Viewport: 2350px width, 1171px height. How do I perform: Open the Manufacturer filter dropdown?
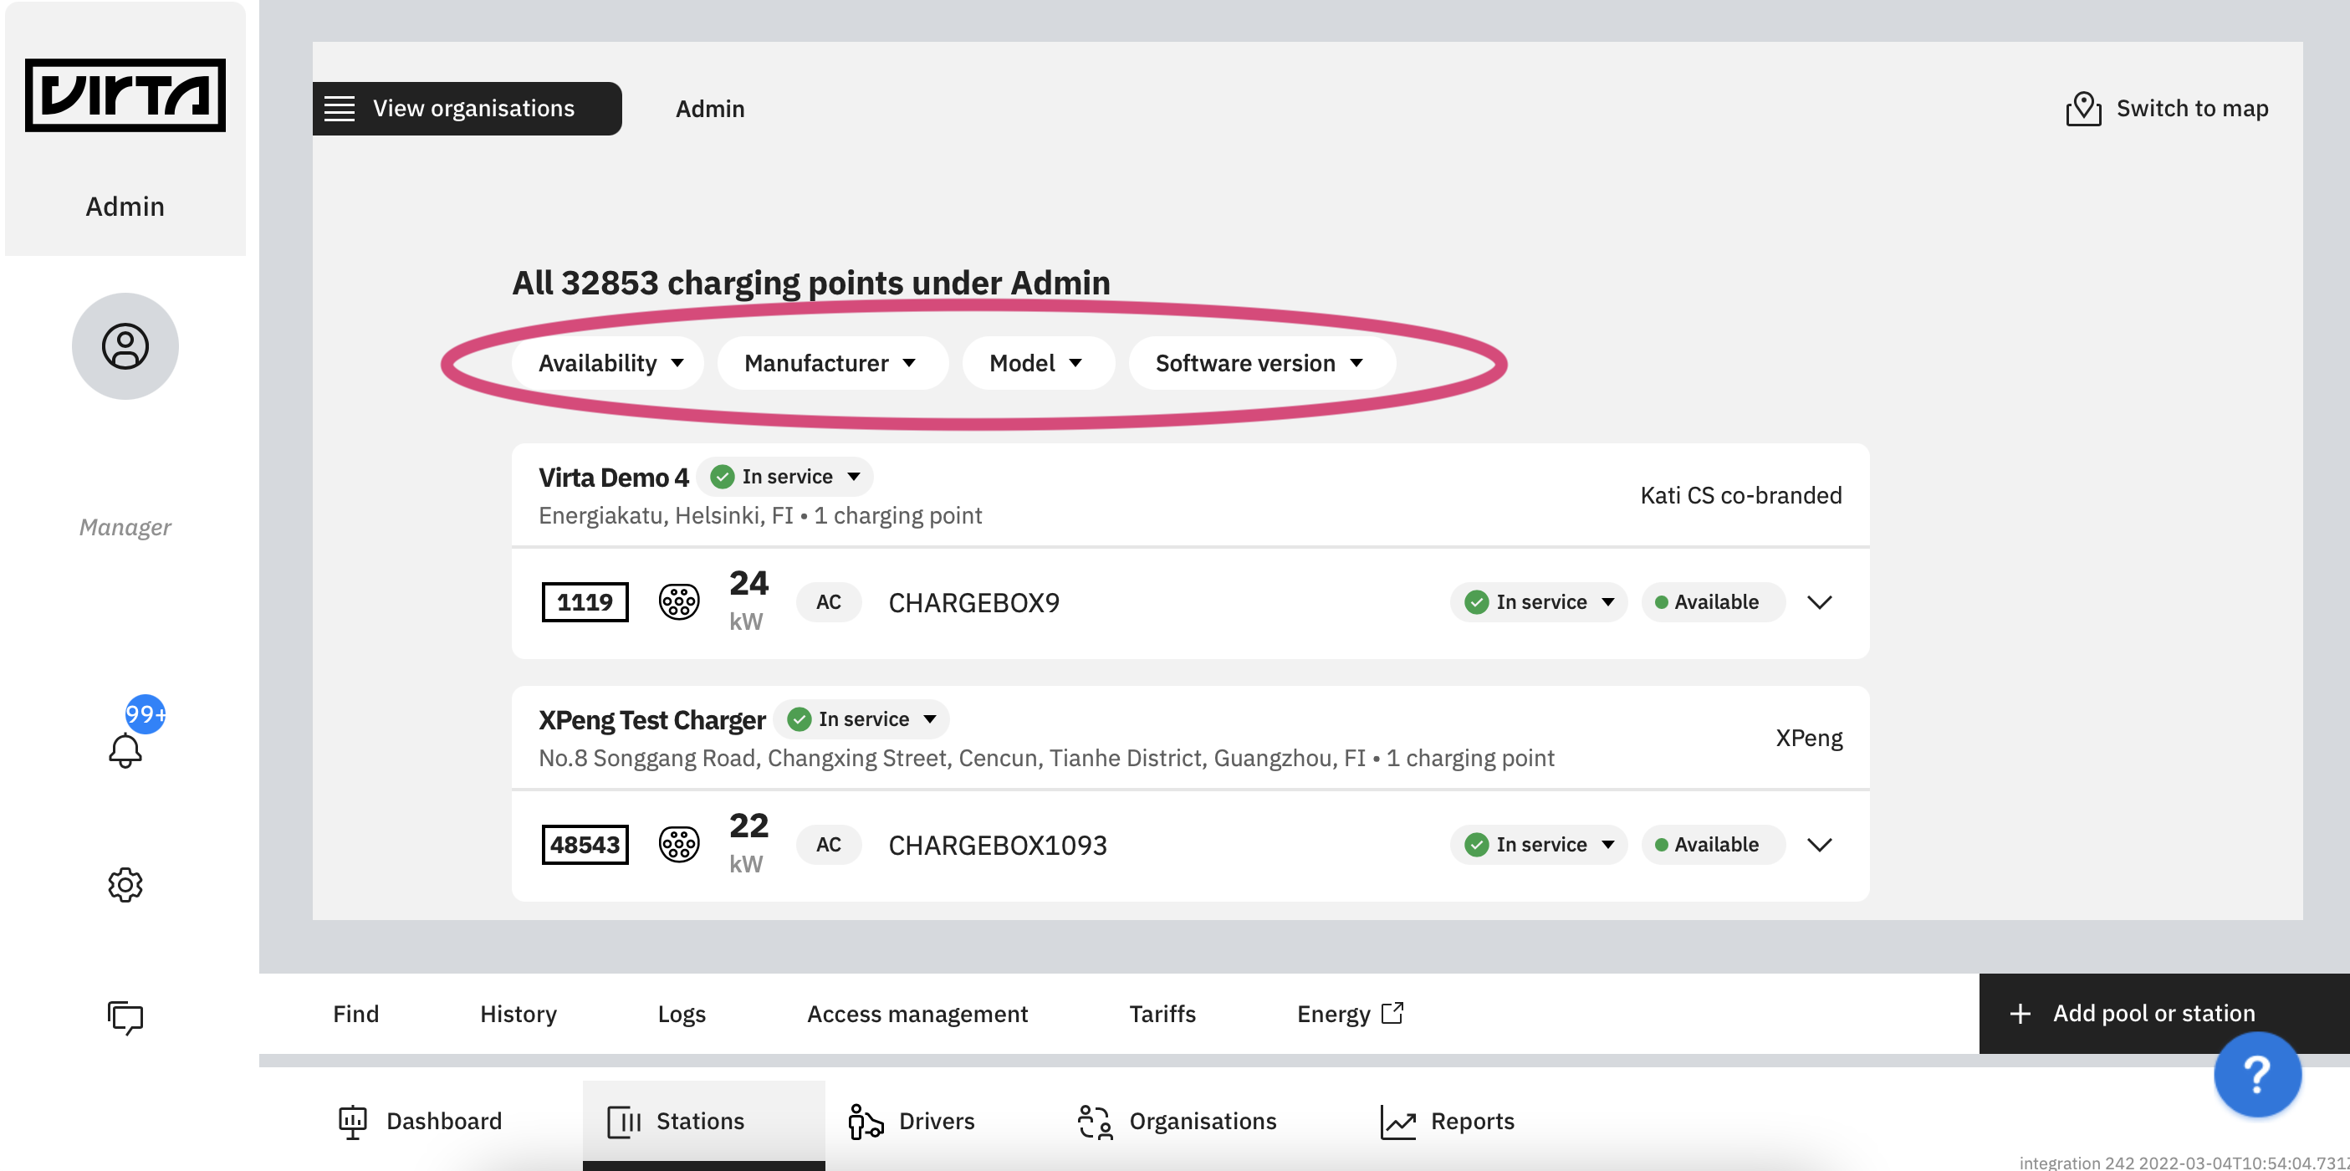832,363
